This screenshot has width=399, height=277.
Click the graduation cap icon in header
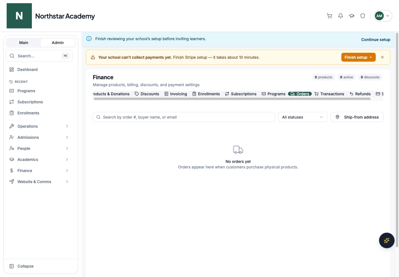(352, 16)
